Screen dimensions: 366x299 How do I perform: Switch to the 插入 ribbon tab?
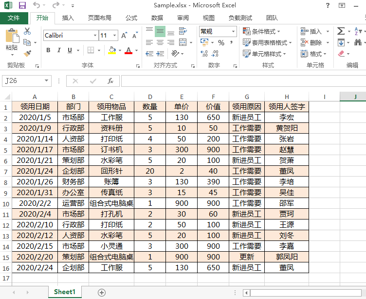point(68,18)
